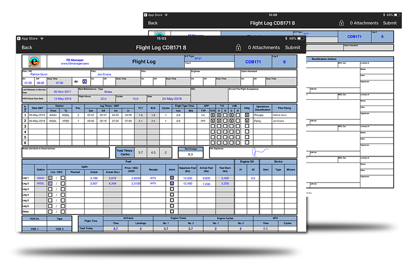Select fuel Leg 1 station WIHH

click(41, 178)
